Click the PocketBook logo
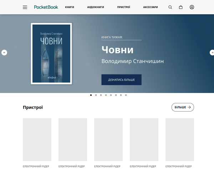The image size is (214, 171). coord(46,7)
